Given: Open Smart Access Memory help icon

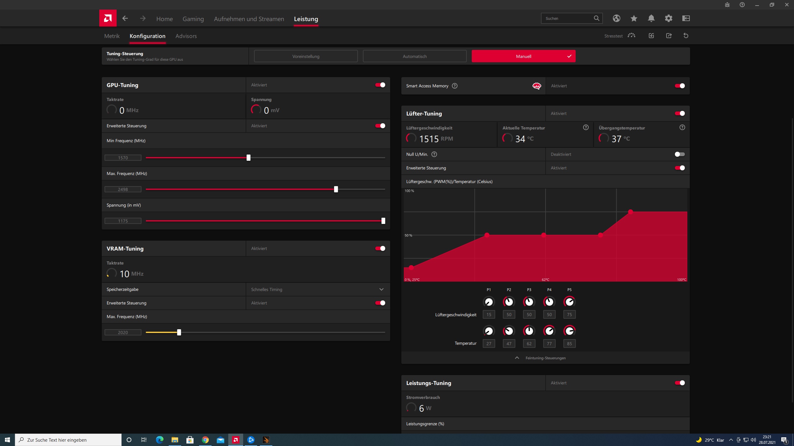Looking at the screenshot, I should (x=455, y=86).
